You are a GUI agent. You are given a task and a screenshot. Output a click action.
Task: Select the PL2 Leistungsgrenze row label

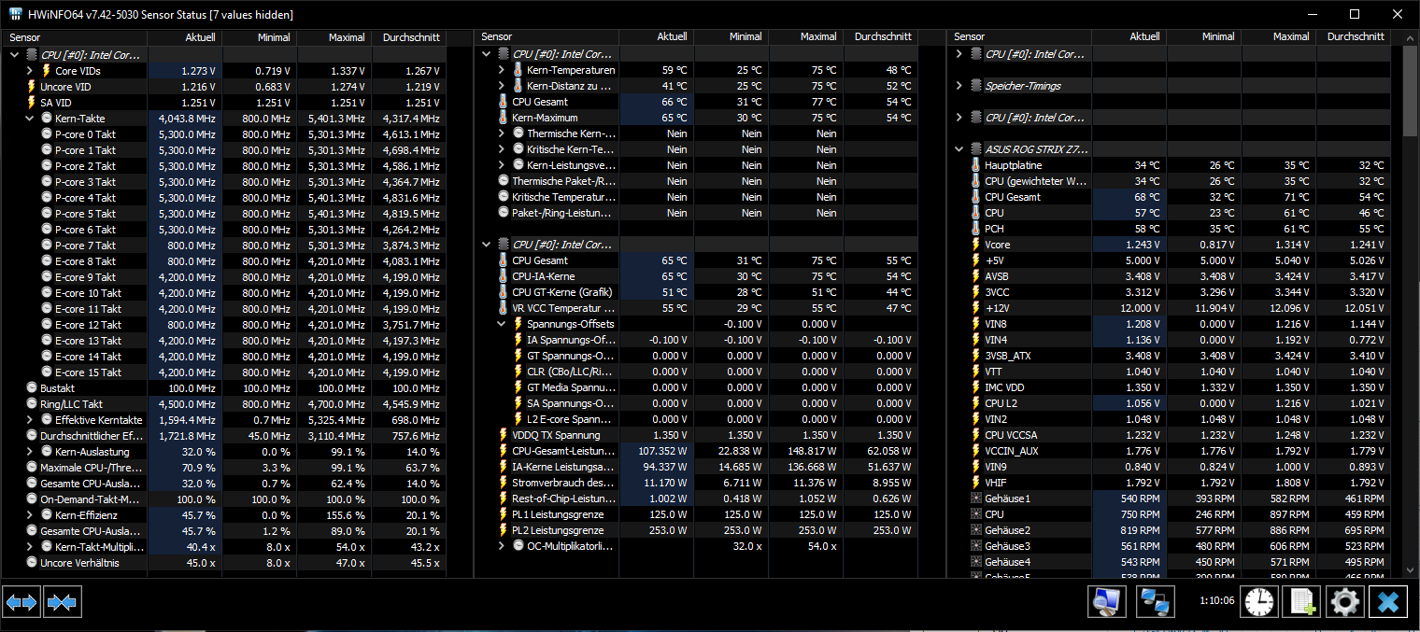(x=558, y=531)
